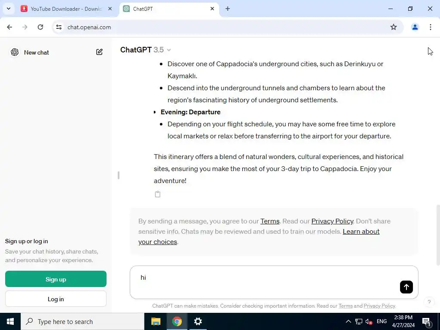This screenshot has width=440, height=330.
Task: Open the tab search dropdown arrow
Action: 9,9
